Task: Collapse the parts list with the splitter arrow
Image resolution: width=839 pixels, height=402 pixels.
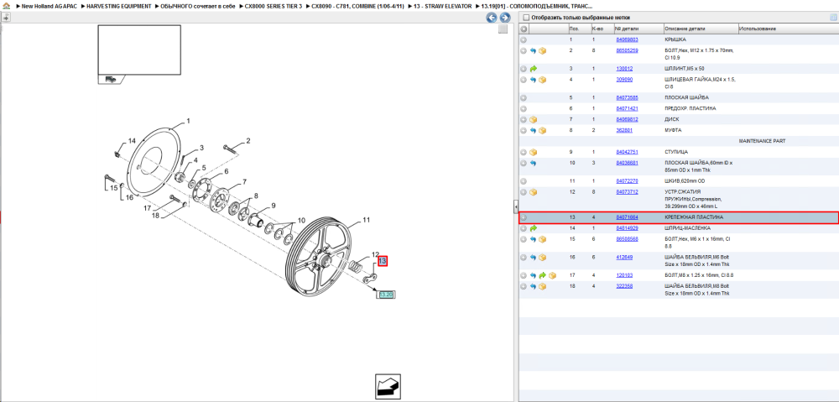Action: 515,206
